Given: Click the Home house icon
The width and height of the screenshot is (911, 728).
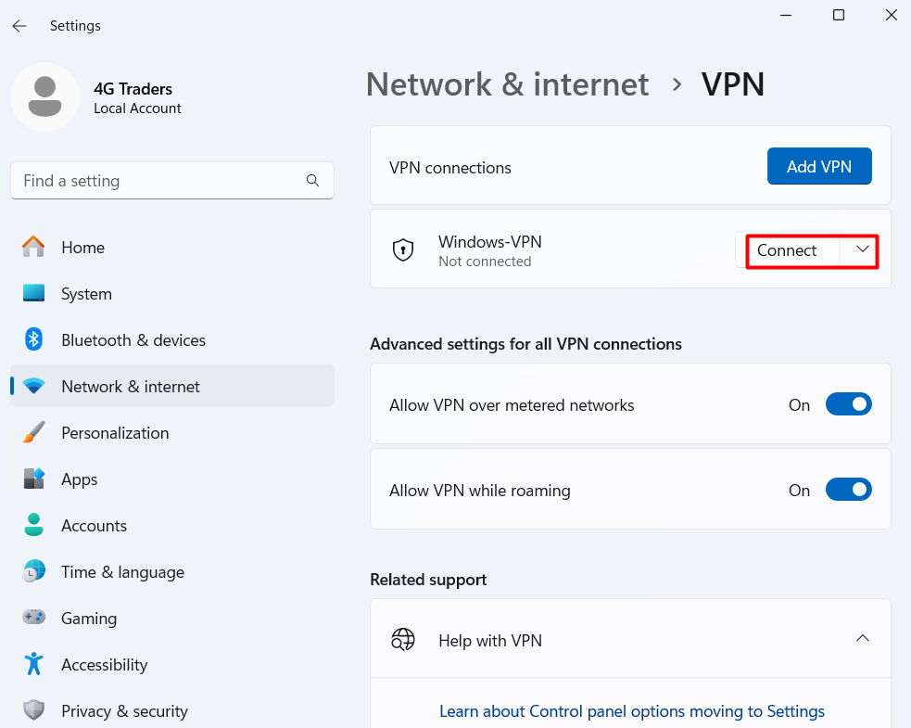Looking at the screenshot, I should (33, 247).
